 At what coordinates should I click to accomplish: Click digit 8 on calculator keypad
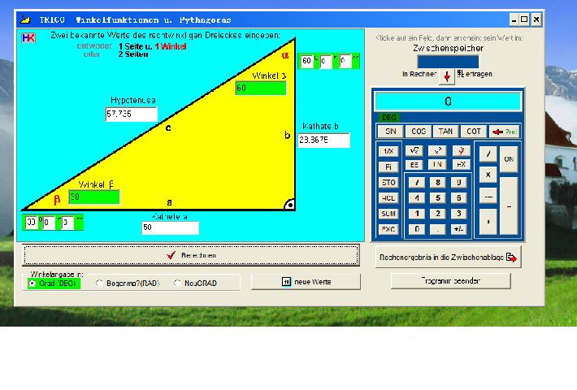(x=437, y=182)
